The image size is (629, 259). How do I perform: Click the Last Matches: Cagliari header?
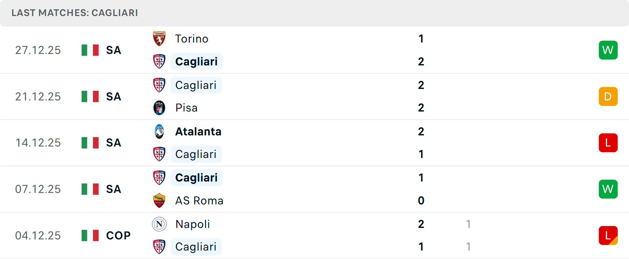(x=75, y=13)
